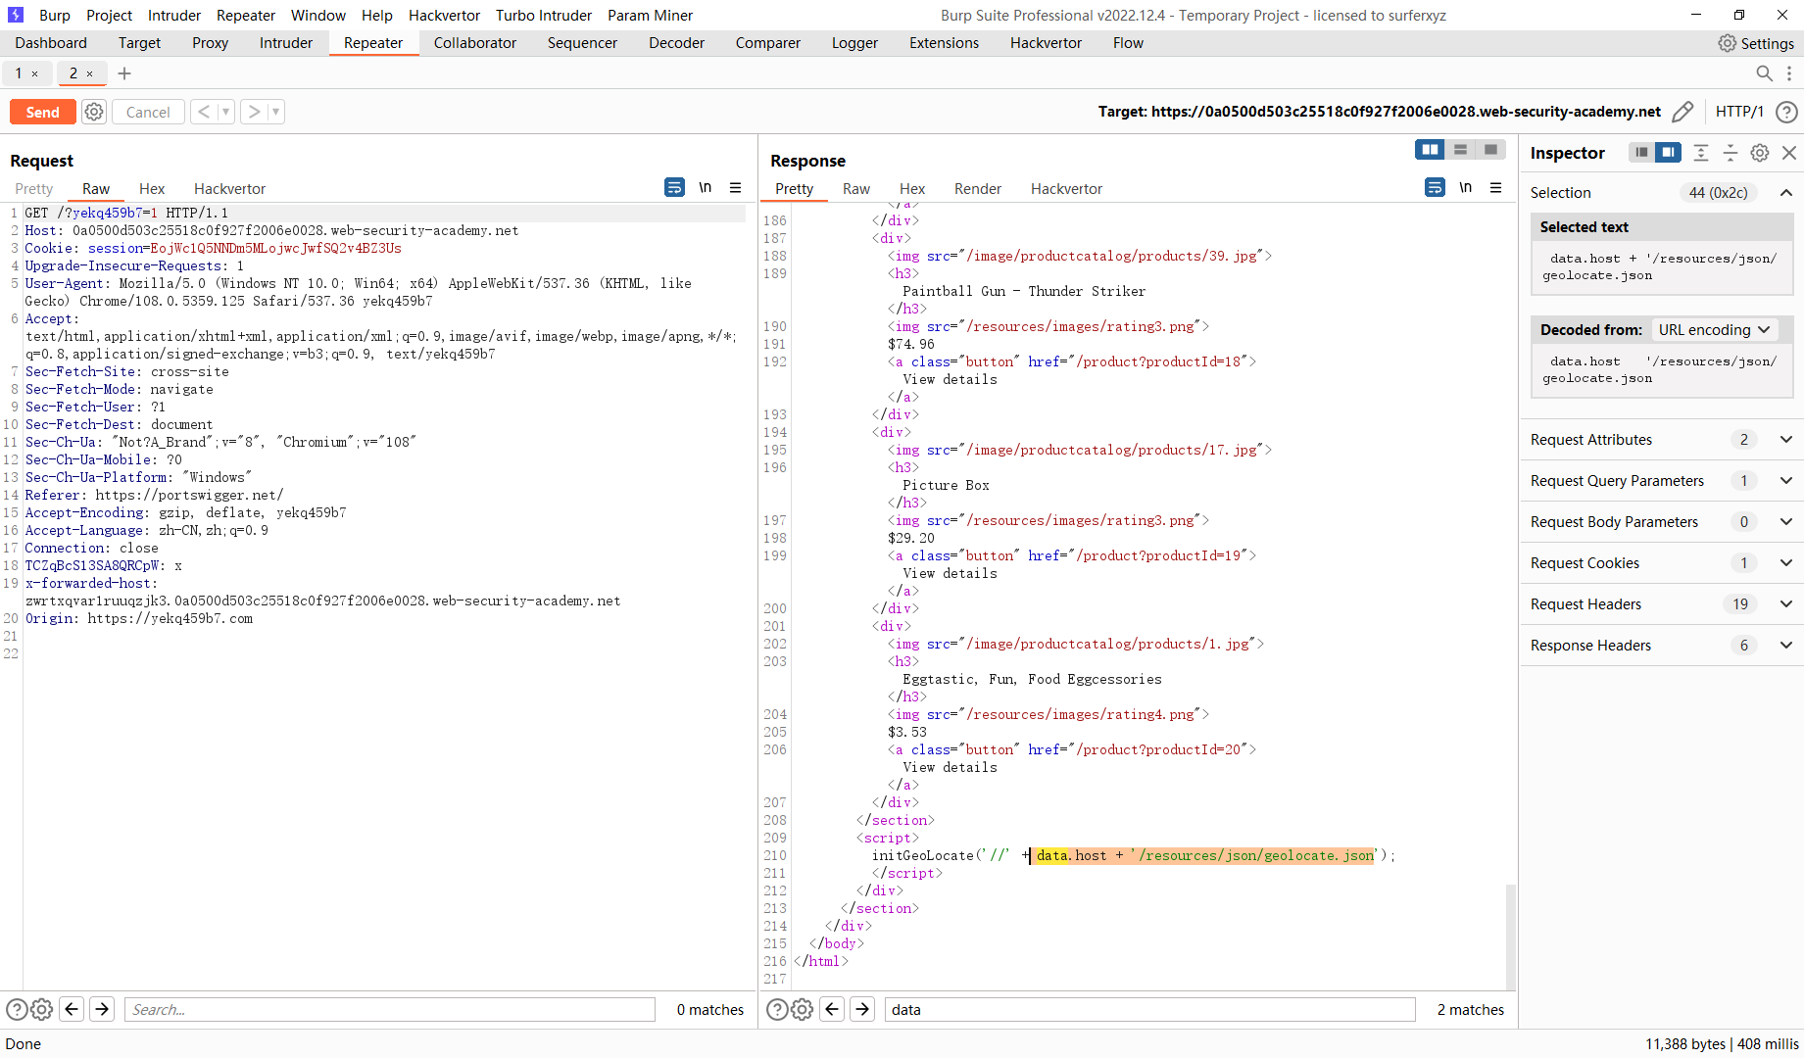1804x1058 pixels.
Task: Dock Inspector layout left option
Action: click(x=1641, y=152)
